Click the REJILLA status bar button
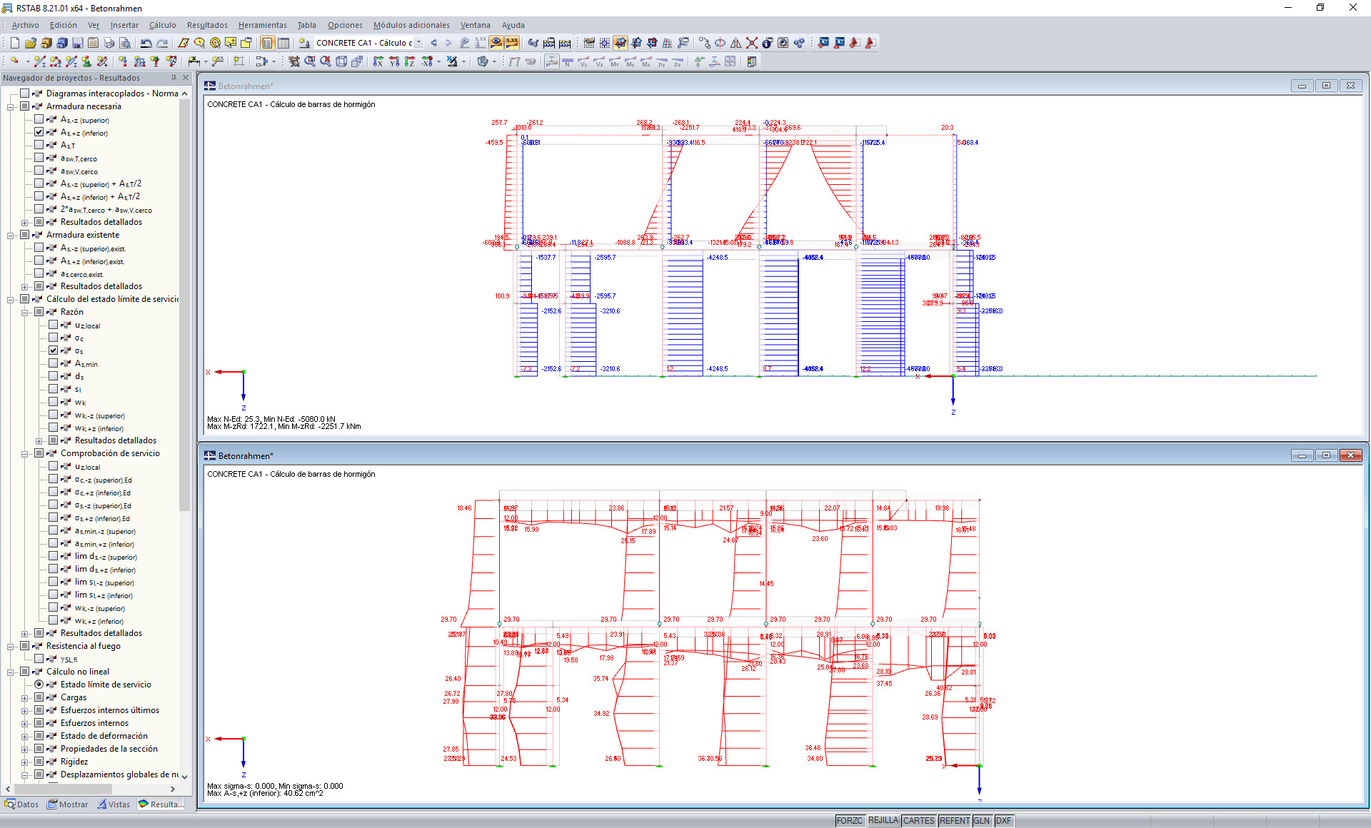The width and height of the screenshot is (1371, 828). tap(883, 821)
